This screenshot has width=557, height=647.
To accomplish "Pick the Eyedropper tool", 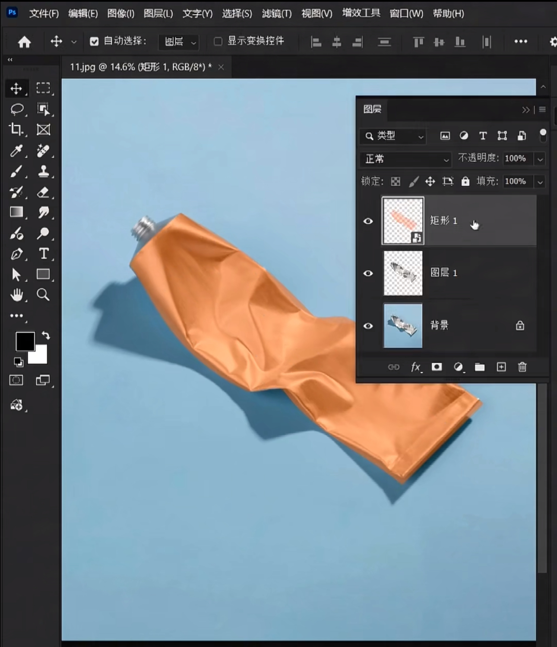I will 16,151.
